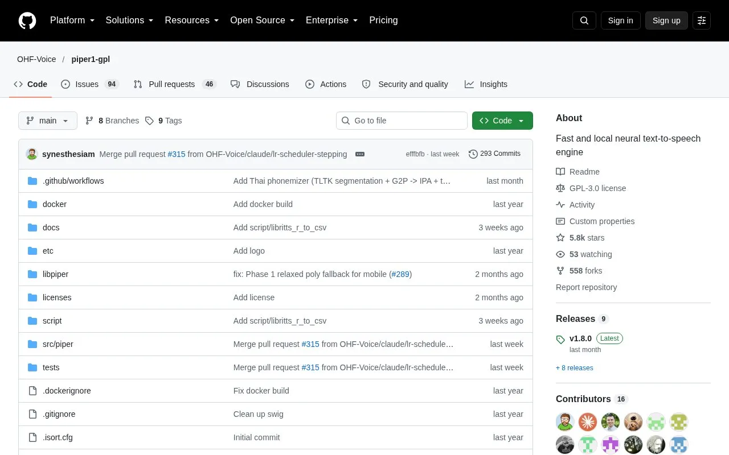Open the Readme link in About

click(x=578, y=172)
